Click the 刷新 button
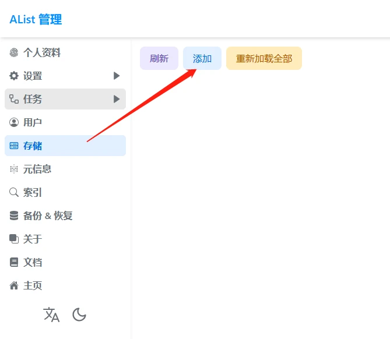This screenshot has height=339, width=390. point(159,58)
